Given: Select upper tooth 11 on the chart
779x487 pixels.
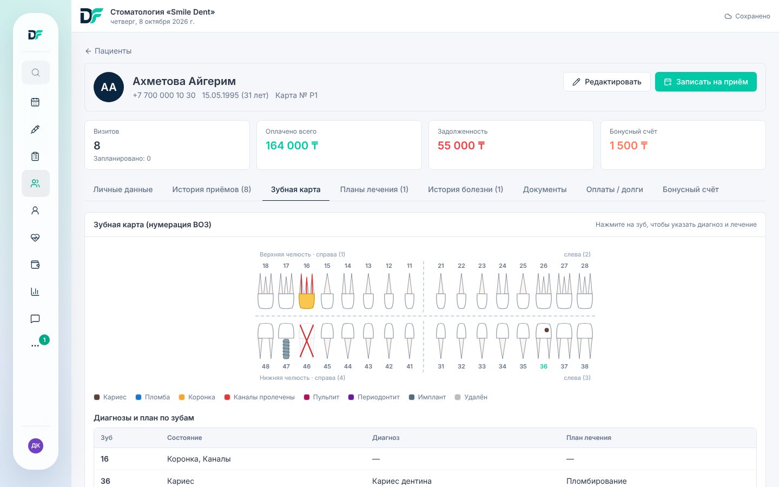Looking at the screenshot, I should [410, 291].
